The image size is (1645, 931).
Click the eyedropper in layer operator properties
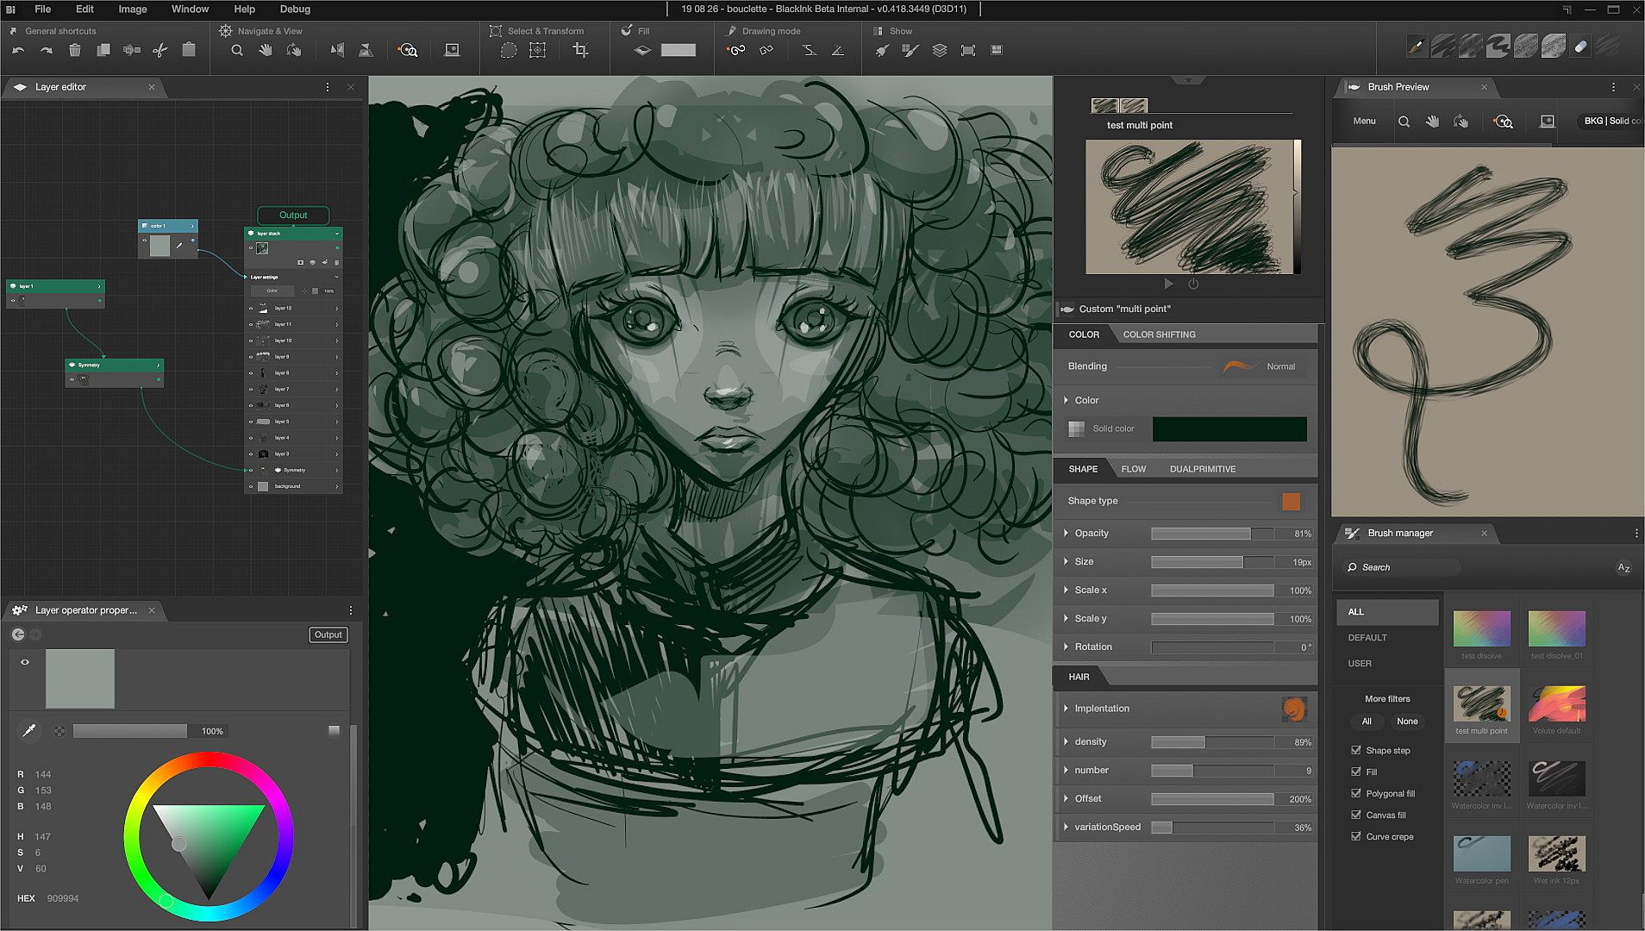tap(29, 731)
